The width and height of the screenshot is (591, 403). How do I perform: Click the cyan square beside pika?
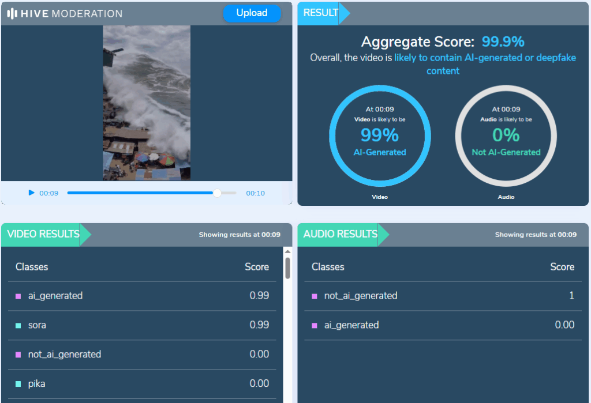pyautogui.click(x=18, y=384)
